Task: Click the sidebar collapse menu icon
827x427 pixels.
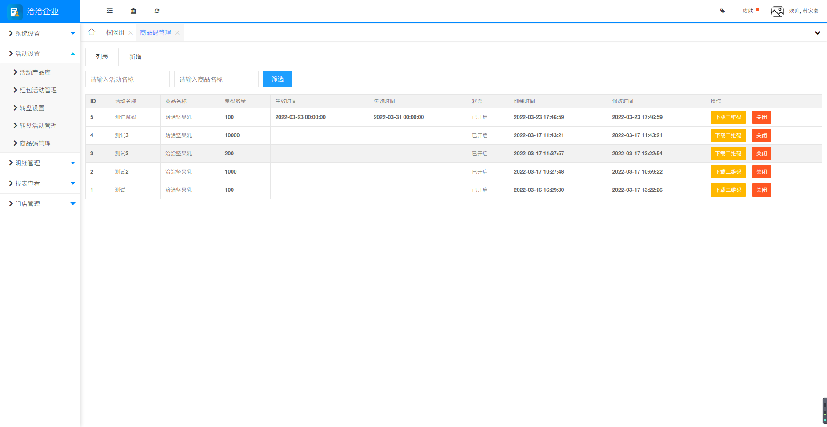Action: (110, 11)
